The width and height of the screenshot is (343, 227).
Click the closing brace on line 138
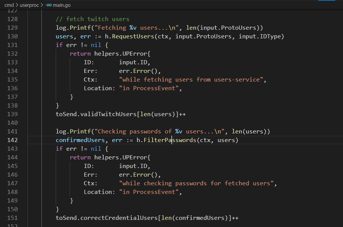(57, 106)
